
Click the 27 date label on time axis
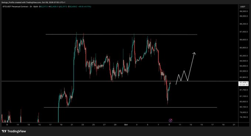104,125
